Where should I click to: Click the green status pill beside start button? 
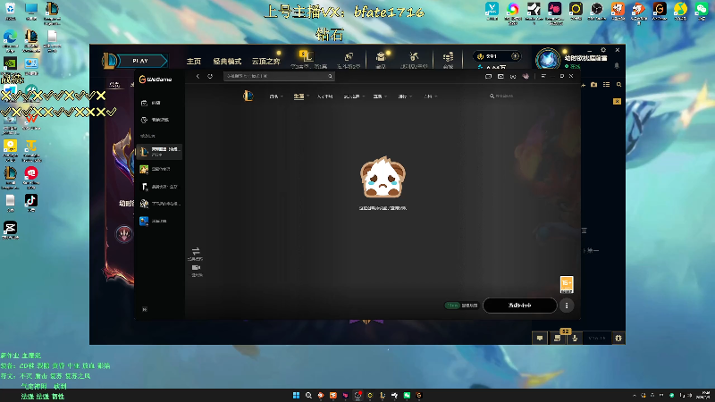pos(452,306)
